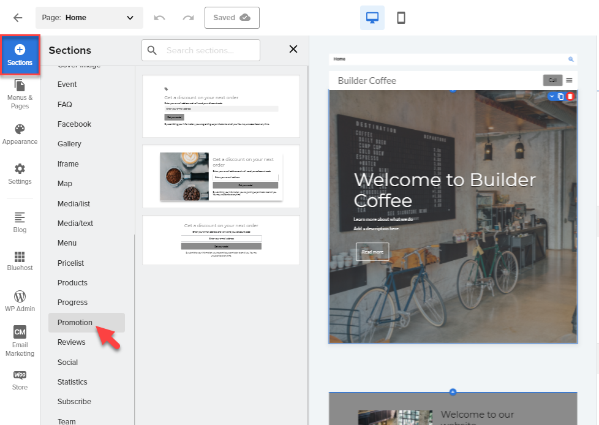The image size is (599, 425).
Task: Select the Subscribe section category
Action: pyautogui.click(x=74, y=402)
